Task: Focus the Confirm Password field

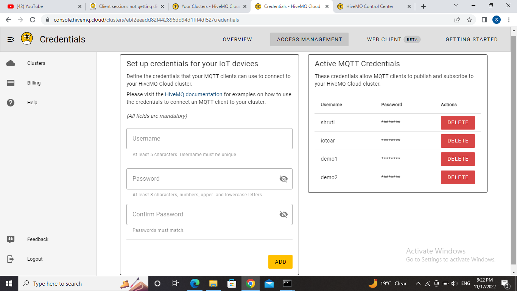Action: [x=209, y=214]
